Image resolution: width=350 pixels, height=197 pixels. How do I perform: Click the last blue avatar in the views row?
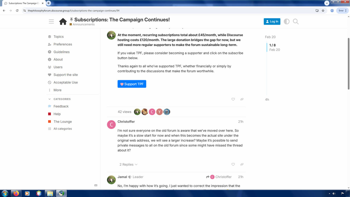click(x=167, y=112)
